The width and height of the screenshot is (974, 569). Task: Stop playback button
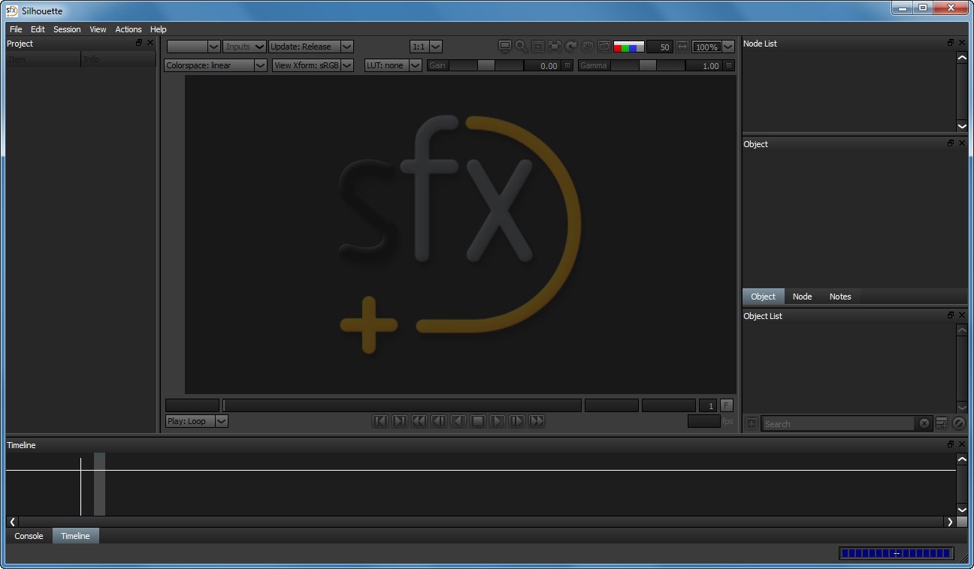[x=478, y=421]
